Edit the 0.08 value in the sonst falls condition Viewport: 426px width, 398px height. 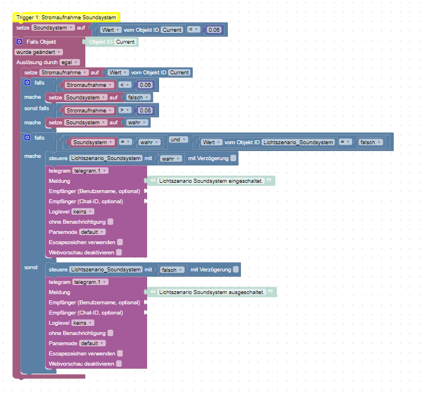(145, 111)
